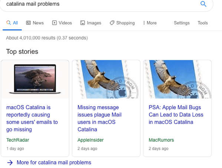222x168 pixels.
Task: Click the MacRumors source label
Action: click(x=161, y=140)
